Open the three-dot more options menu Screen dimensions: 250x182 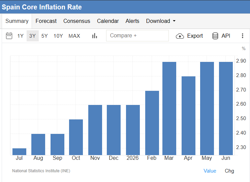tap(243, 36)
